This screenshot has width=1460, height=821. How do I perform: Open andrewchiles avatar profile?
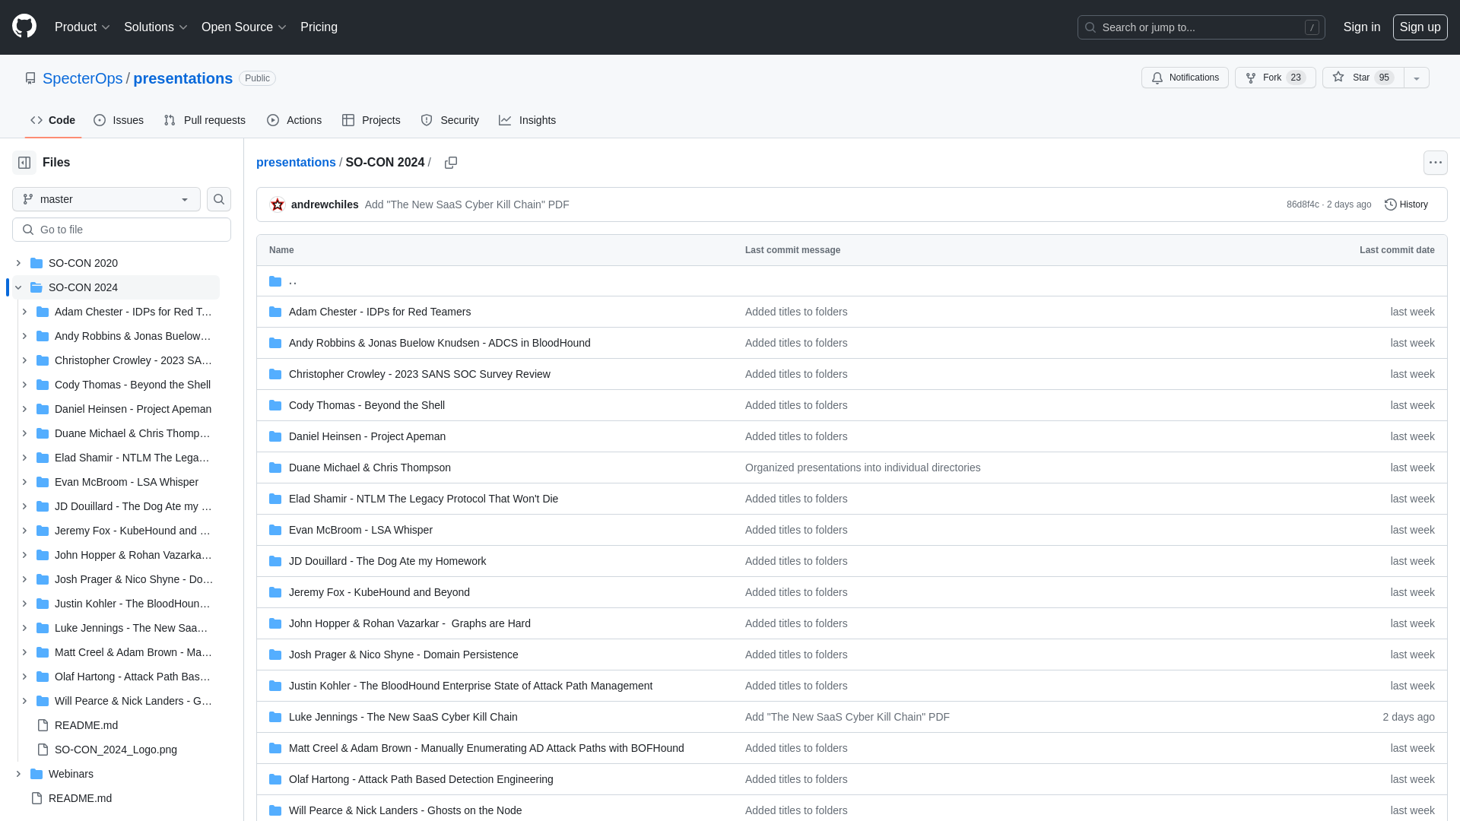click(x=278, y=204)
